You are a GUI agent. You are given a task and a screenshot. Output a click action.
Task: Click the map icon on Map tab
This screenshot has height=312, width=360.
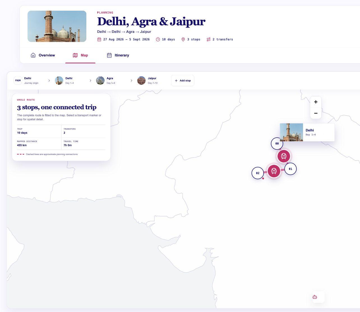pos(75,55)
